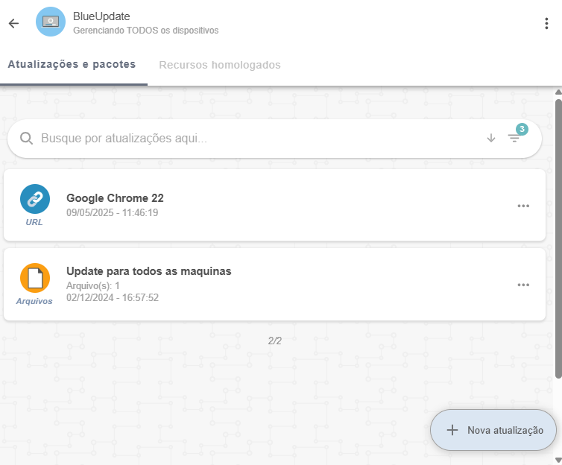
Task: Click the scrollbar down arrow
Action: tap(558, 458)
